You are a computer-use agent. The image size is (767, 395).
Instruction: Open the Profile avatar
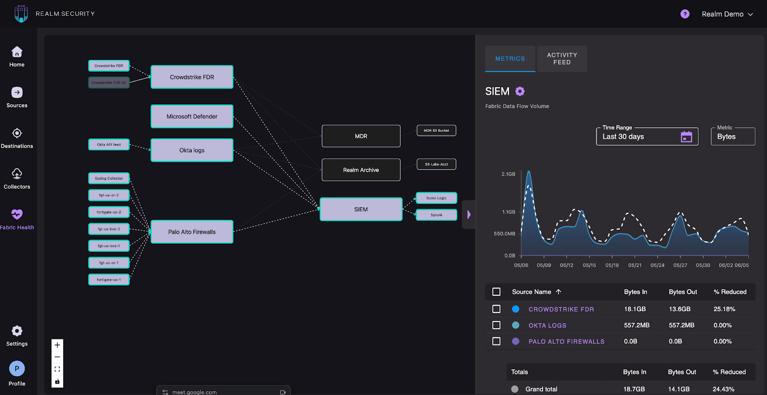point(17,369)
